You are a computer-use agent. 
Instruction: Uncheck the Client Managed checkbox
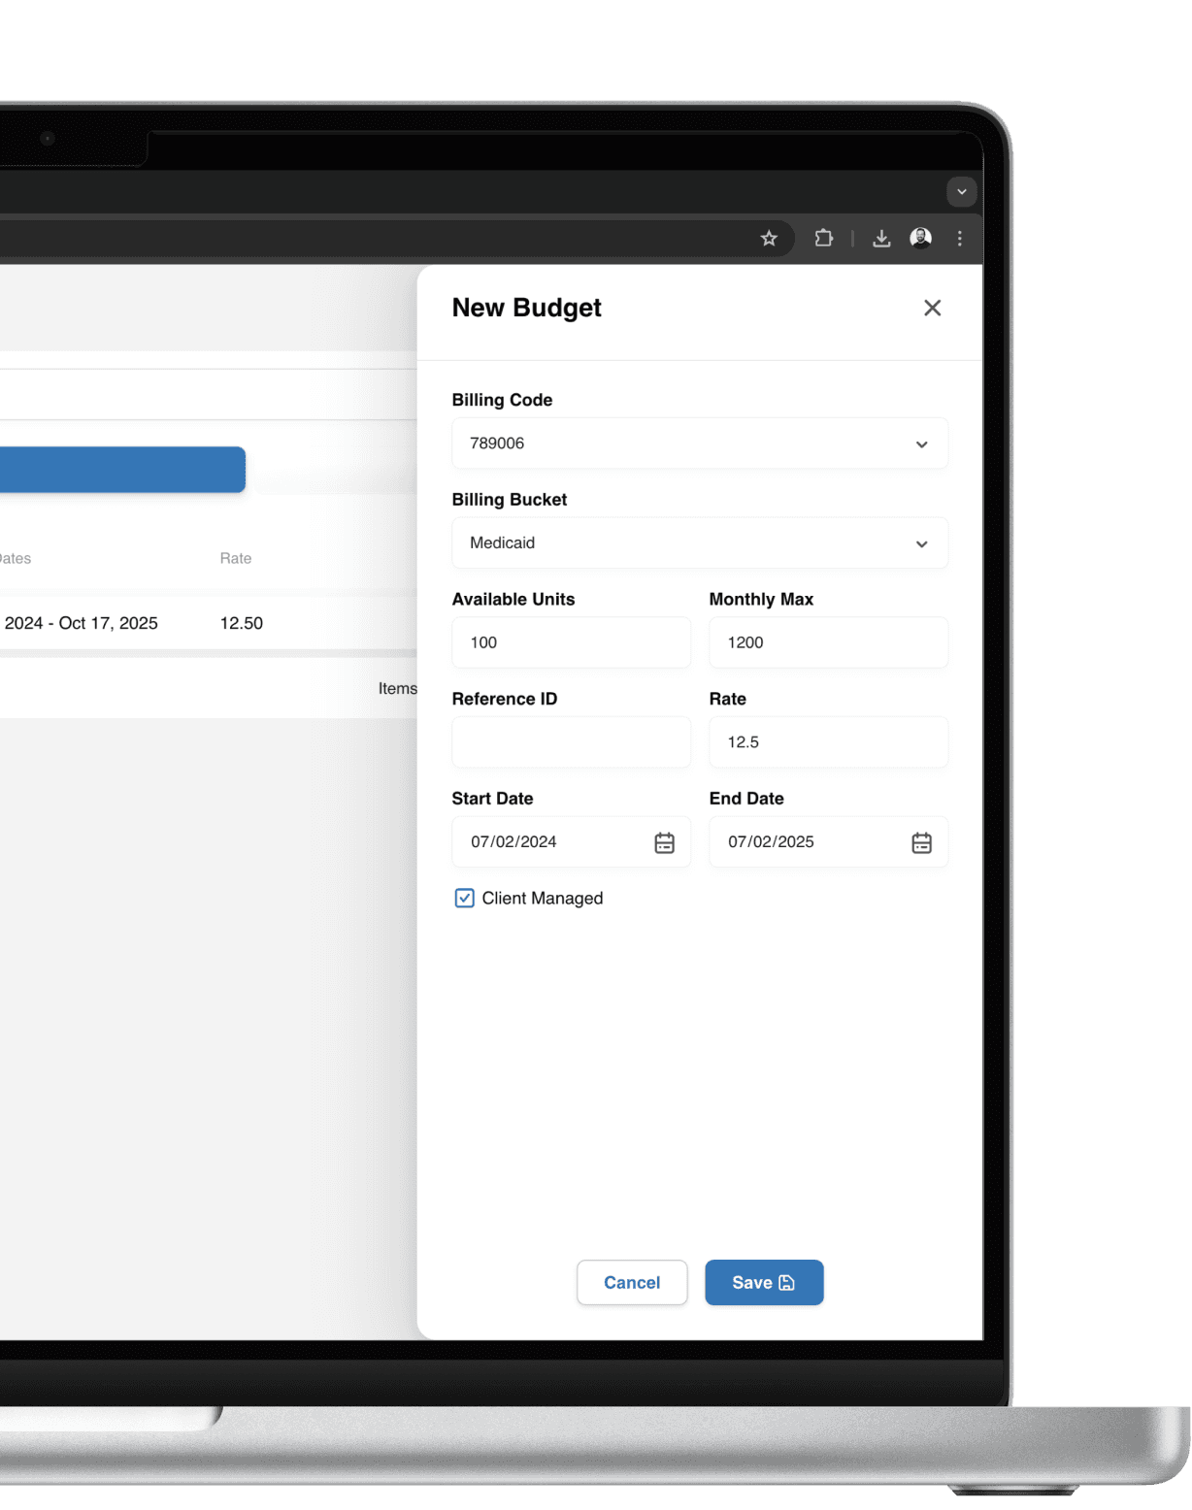pos(464,898)
